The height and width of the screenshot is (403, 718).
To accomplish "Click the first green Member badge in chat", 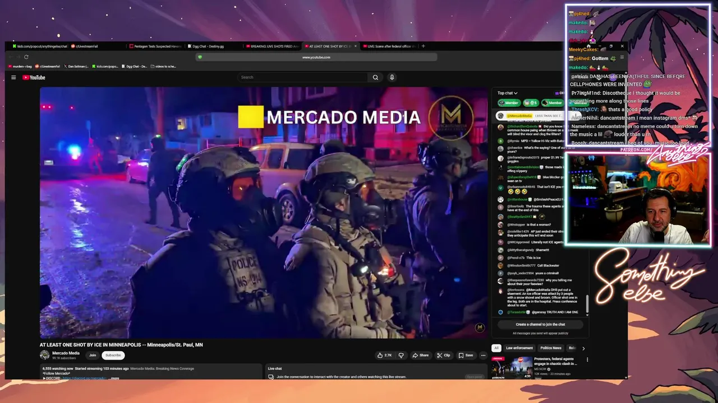I will [x=509, y=102].
